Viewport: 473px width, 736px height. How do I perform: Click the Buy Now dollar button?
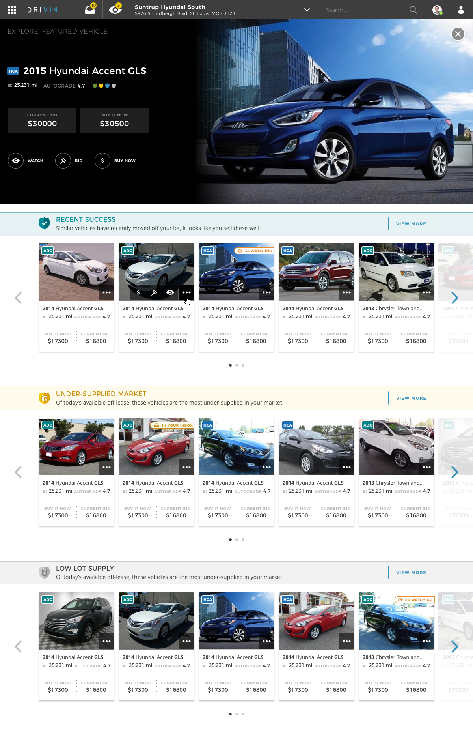tap(102, 161)
